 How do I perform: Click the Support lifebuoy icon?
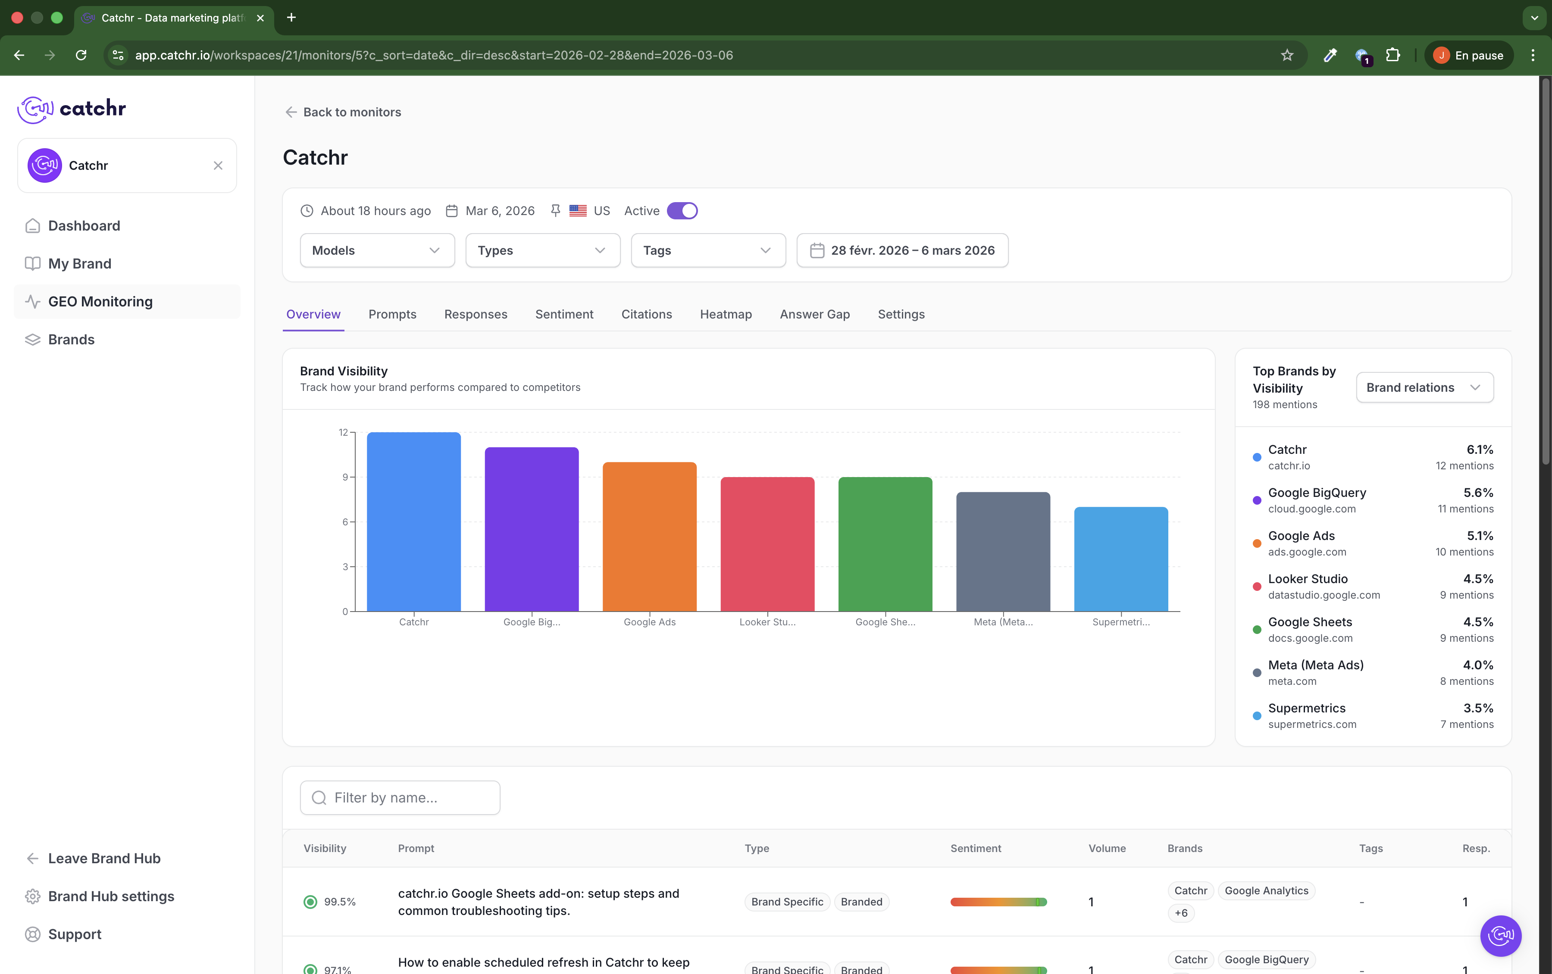pyautogui.click(x=32, y=934)
